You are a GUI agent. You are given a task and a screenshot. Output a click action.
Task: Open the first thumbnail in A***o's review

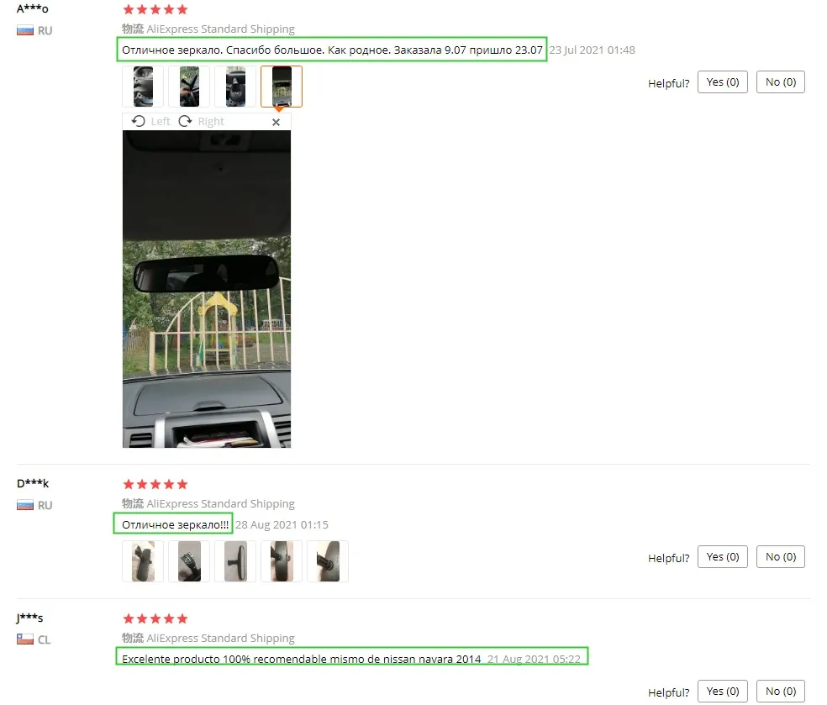click(143, 87)
